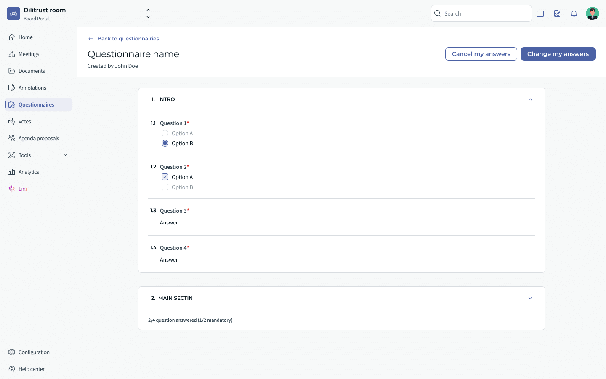
Task: Toggle Question 2 Option A checkbox
Action: click(165, 177)
